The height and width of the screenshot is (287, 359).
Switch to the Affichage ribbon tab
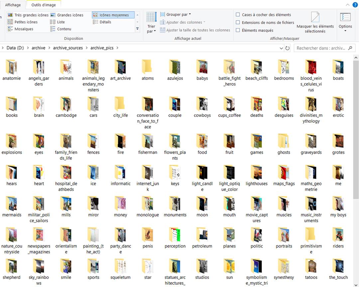tap(13, 5)
